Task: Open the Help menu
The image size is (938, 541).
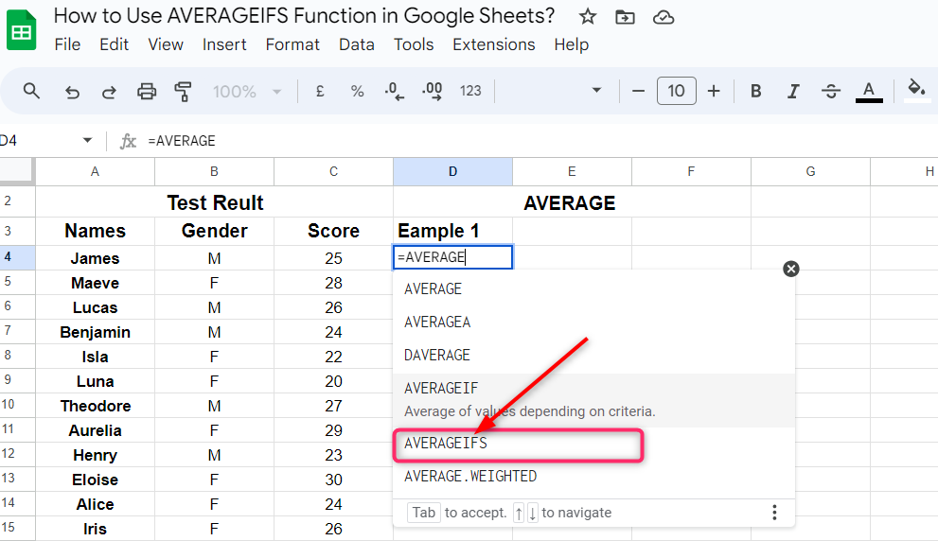Action: pyautogui.click(x=572, y=44)
